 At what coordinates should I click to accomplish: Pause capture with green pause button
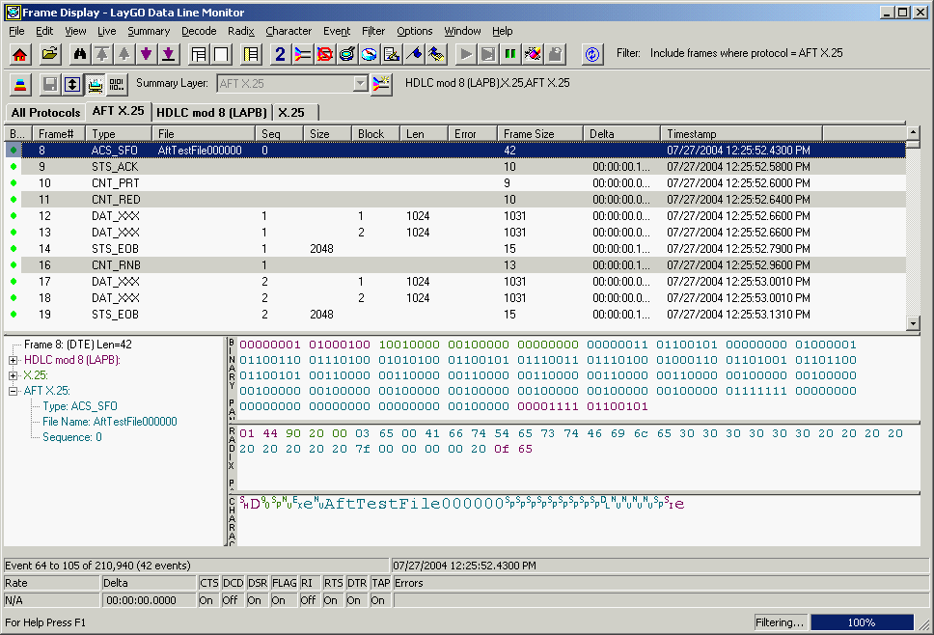click(510, 54)
